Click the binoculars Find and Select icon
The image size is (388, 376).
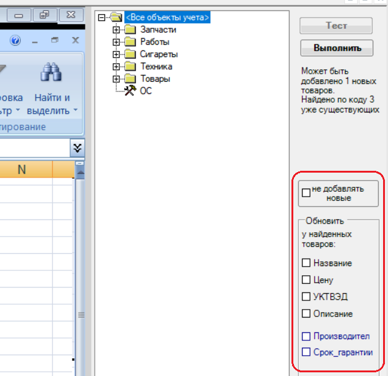pyautogui.click(x=52, y=73)
